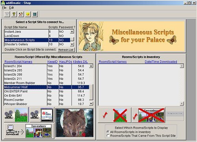Select Shooter's Gallery script site
This screenshot has height=142, width=197.
[x=37, y=44]
